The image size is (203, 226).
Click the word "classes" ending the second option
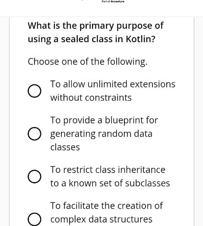[x=65, y=148]
